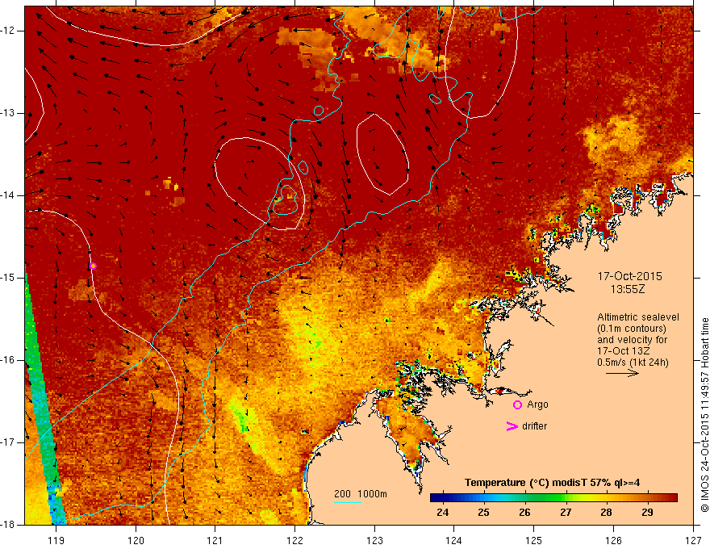Click the 27 value on the color scale
The height and width of the screenshot is (549, 710).
click(x=566, y=513)
